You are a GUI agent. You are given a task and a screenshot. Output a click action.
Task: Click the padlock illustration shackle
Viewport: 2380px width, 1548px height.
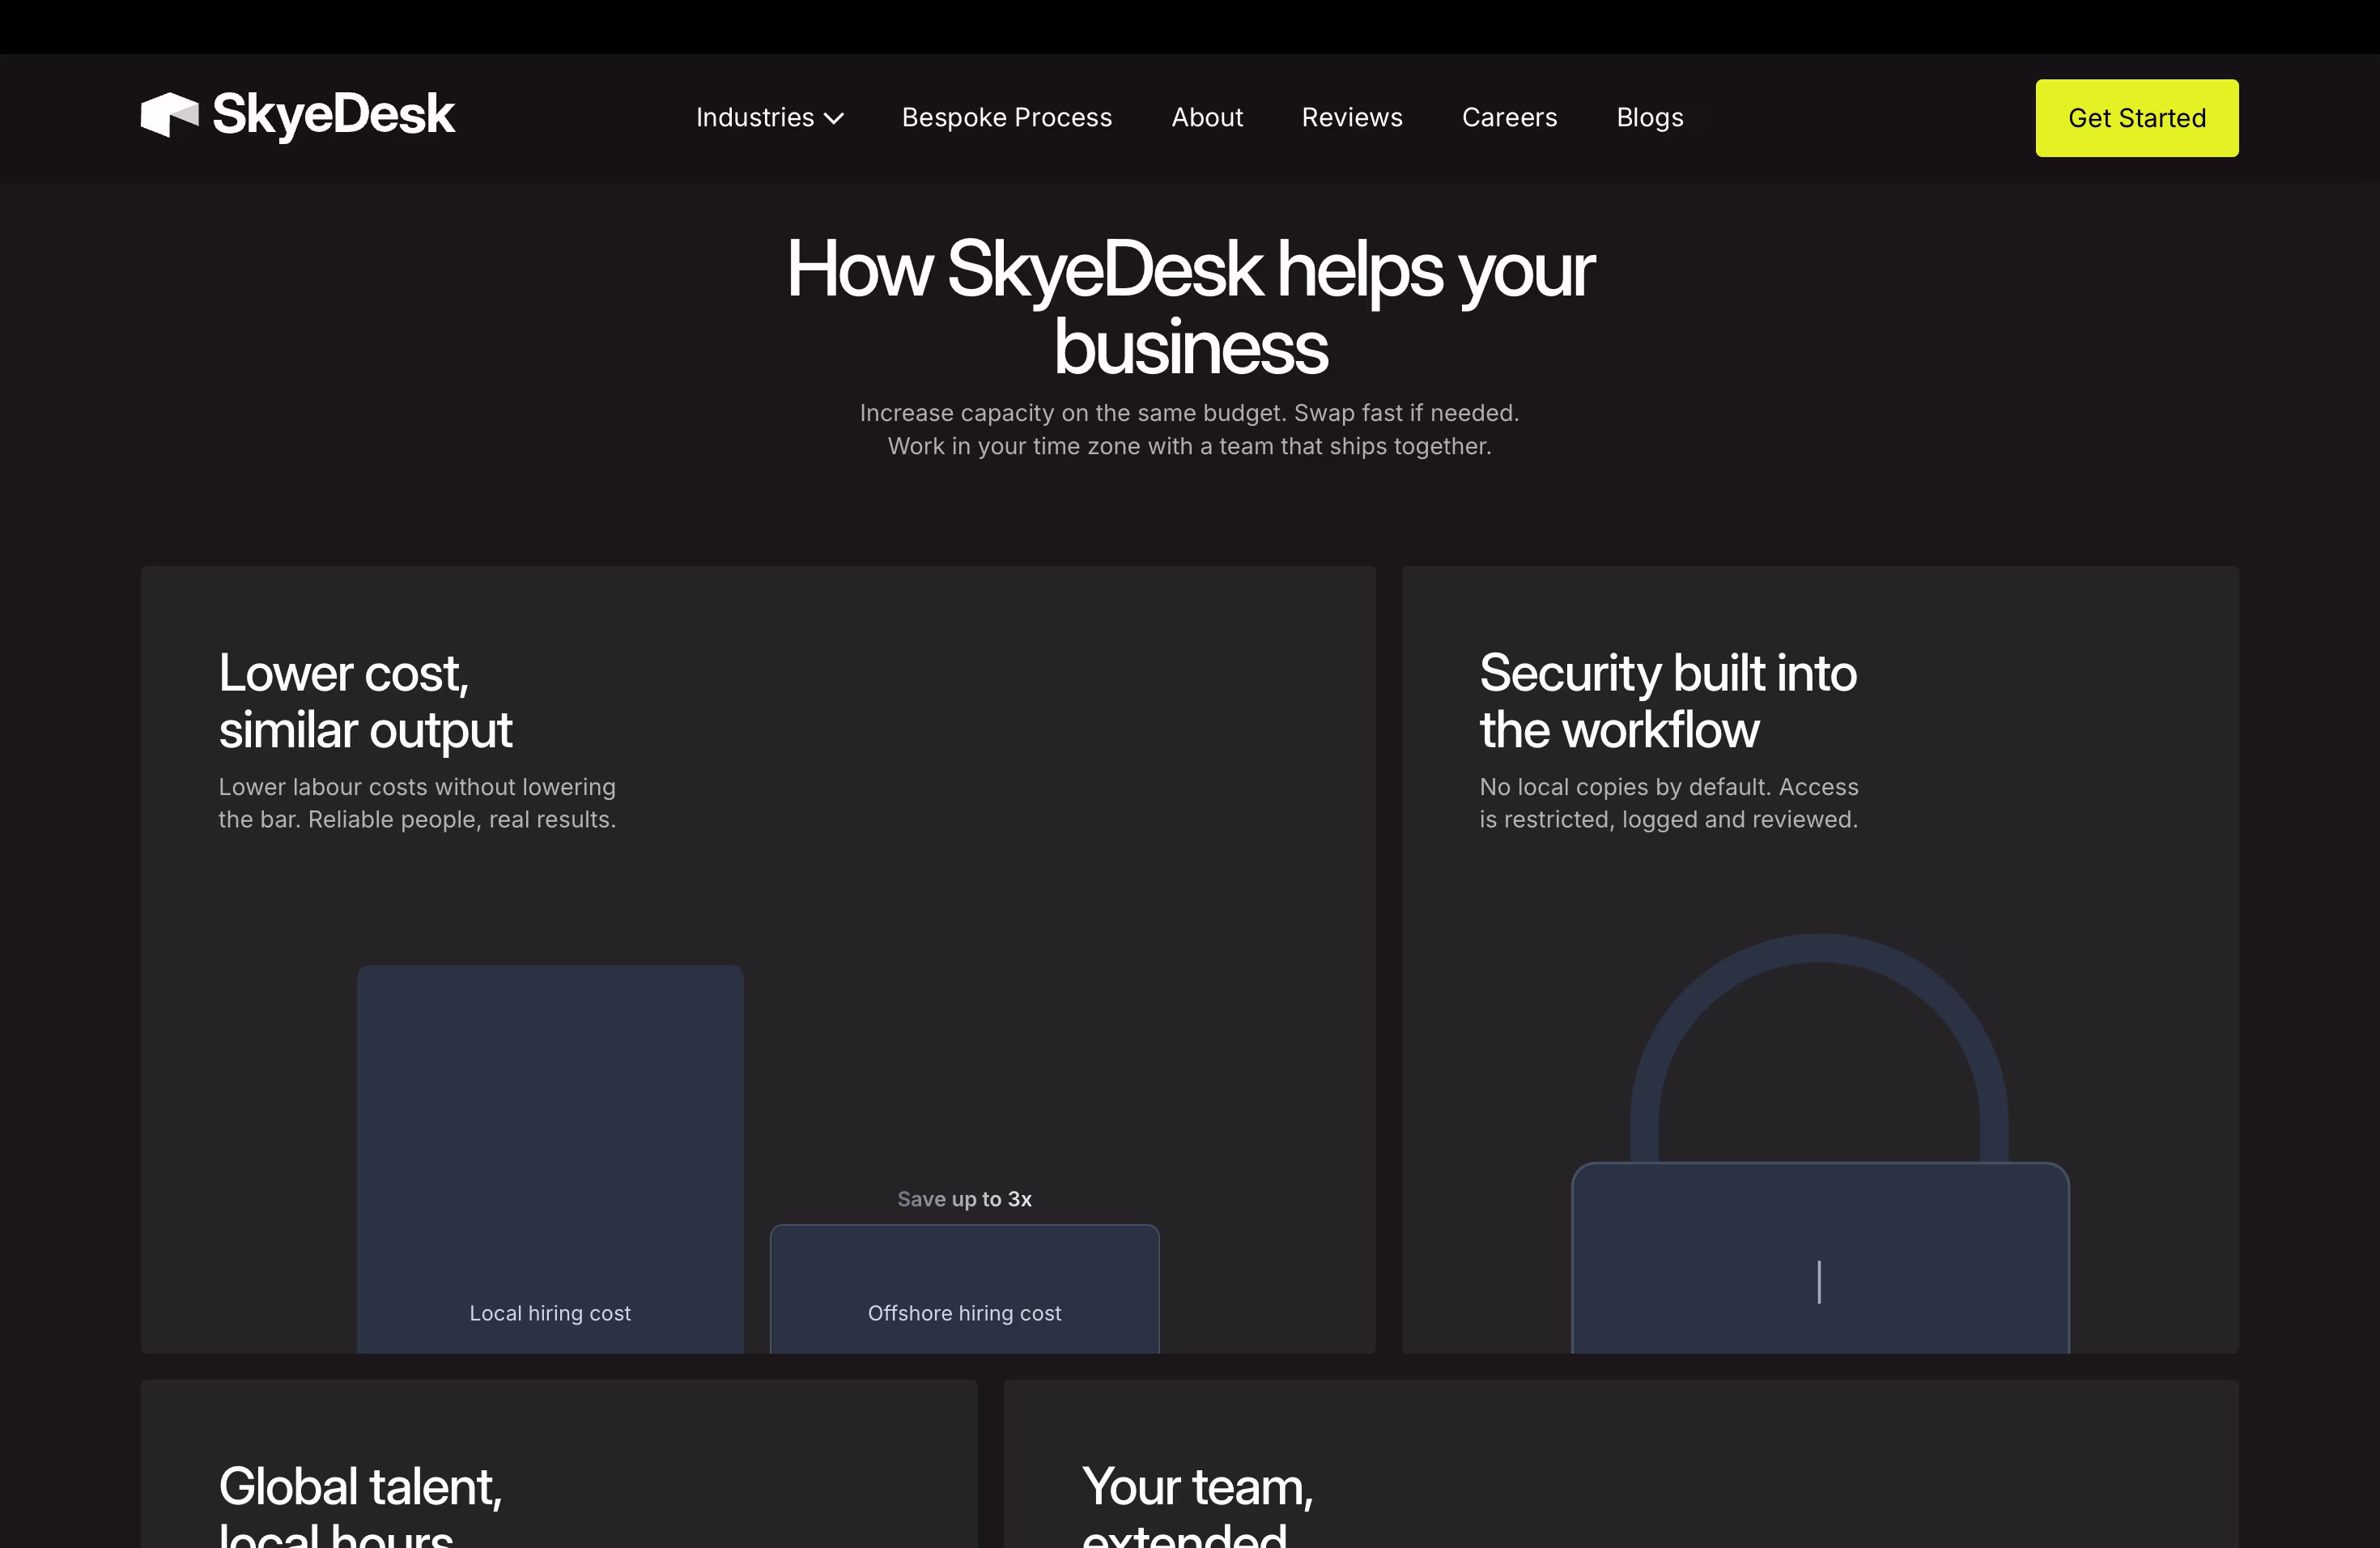[1819, 950]
